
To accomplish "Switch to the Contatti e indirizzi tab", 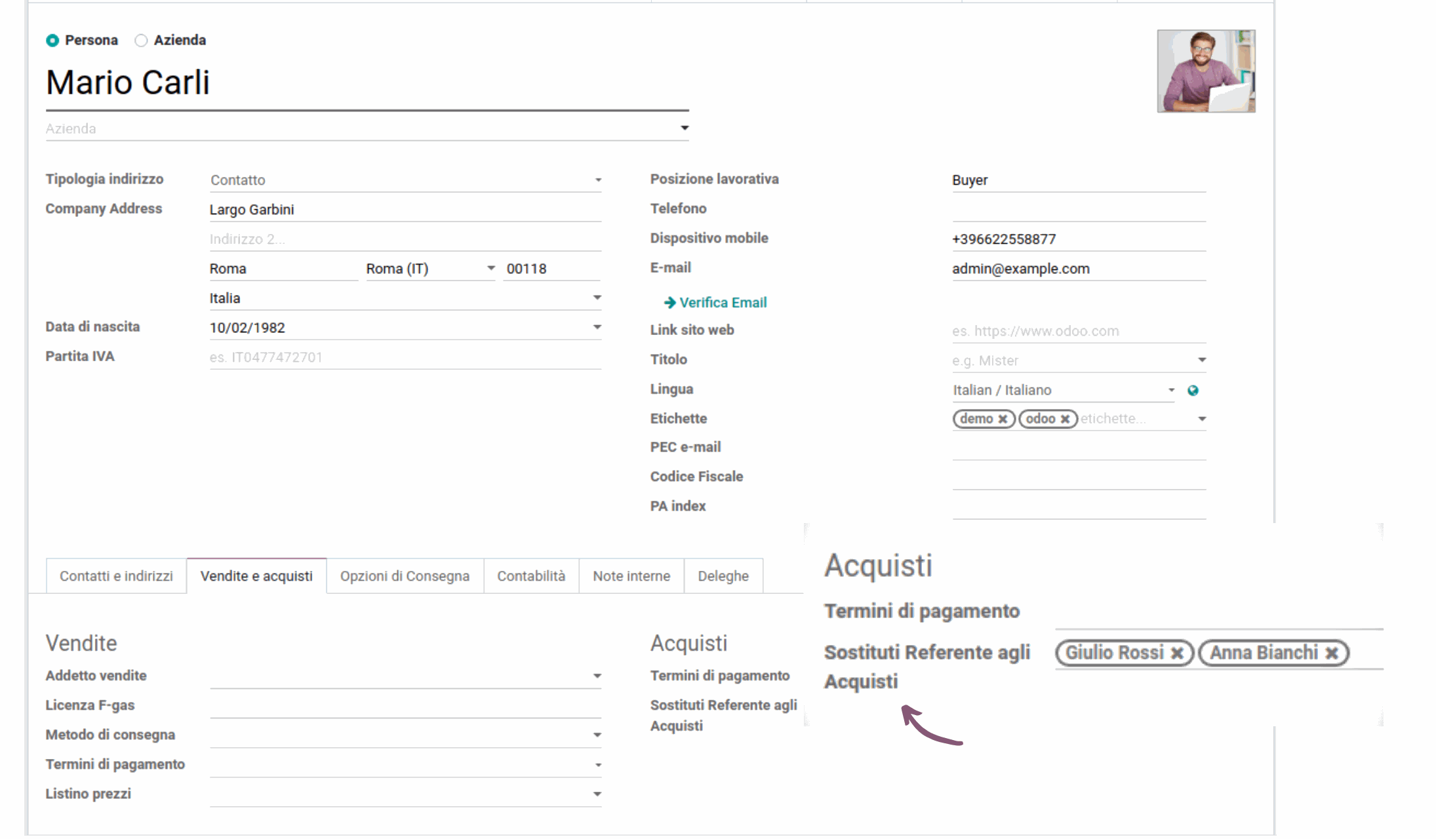I will [116, 576].
